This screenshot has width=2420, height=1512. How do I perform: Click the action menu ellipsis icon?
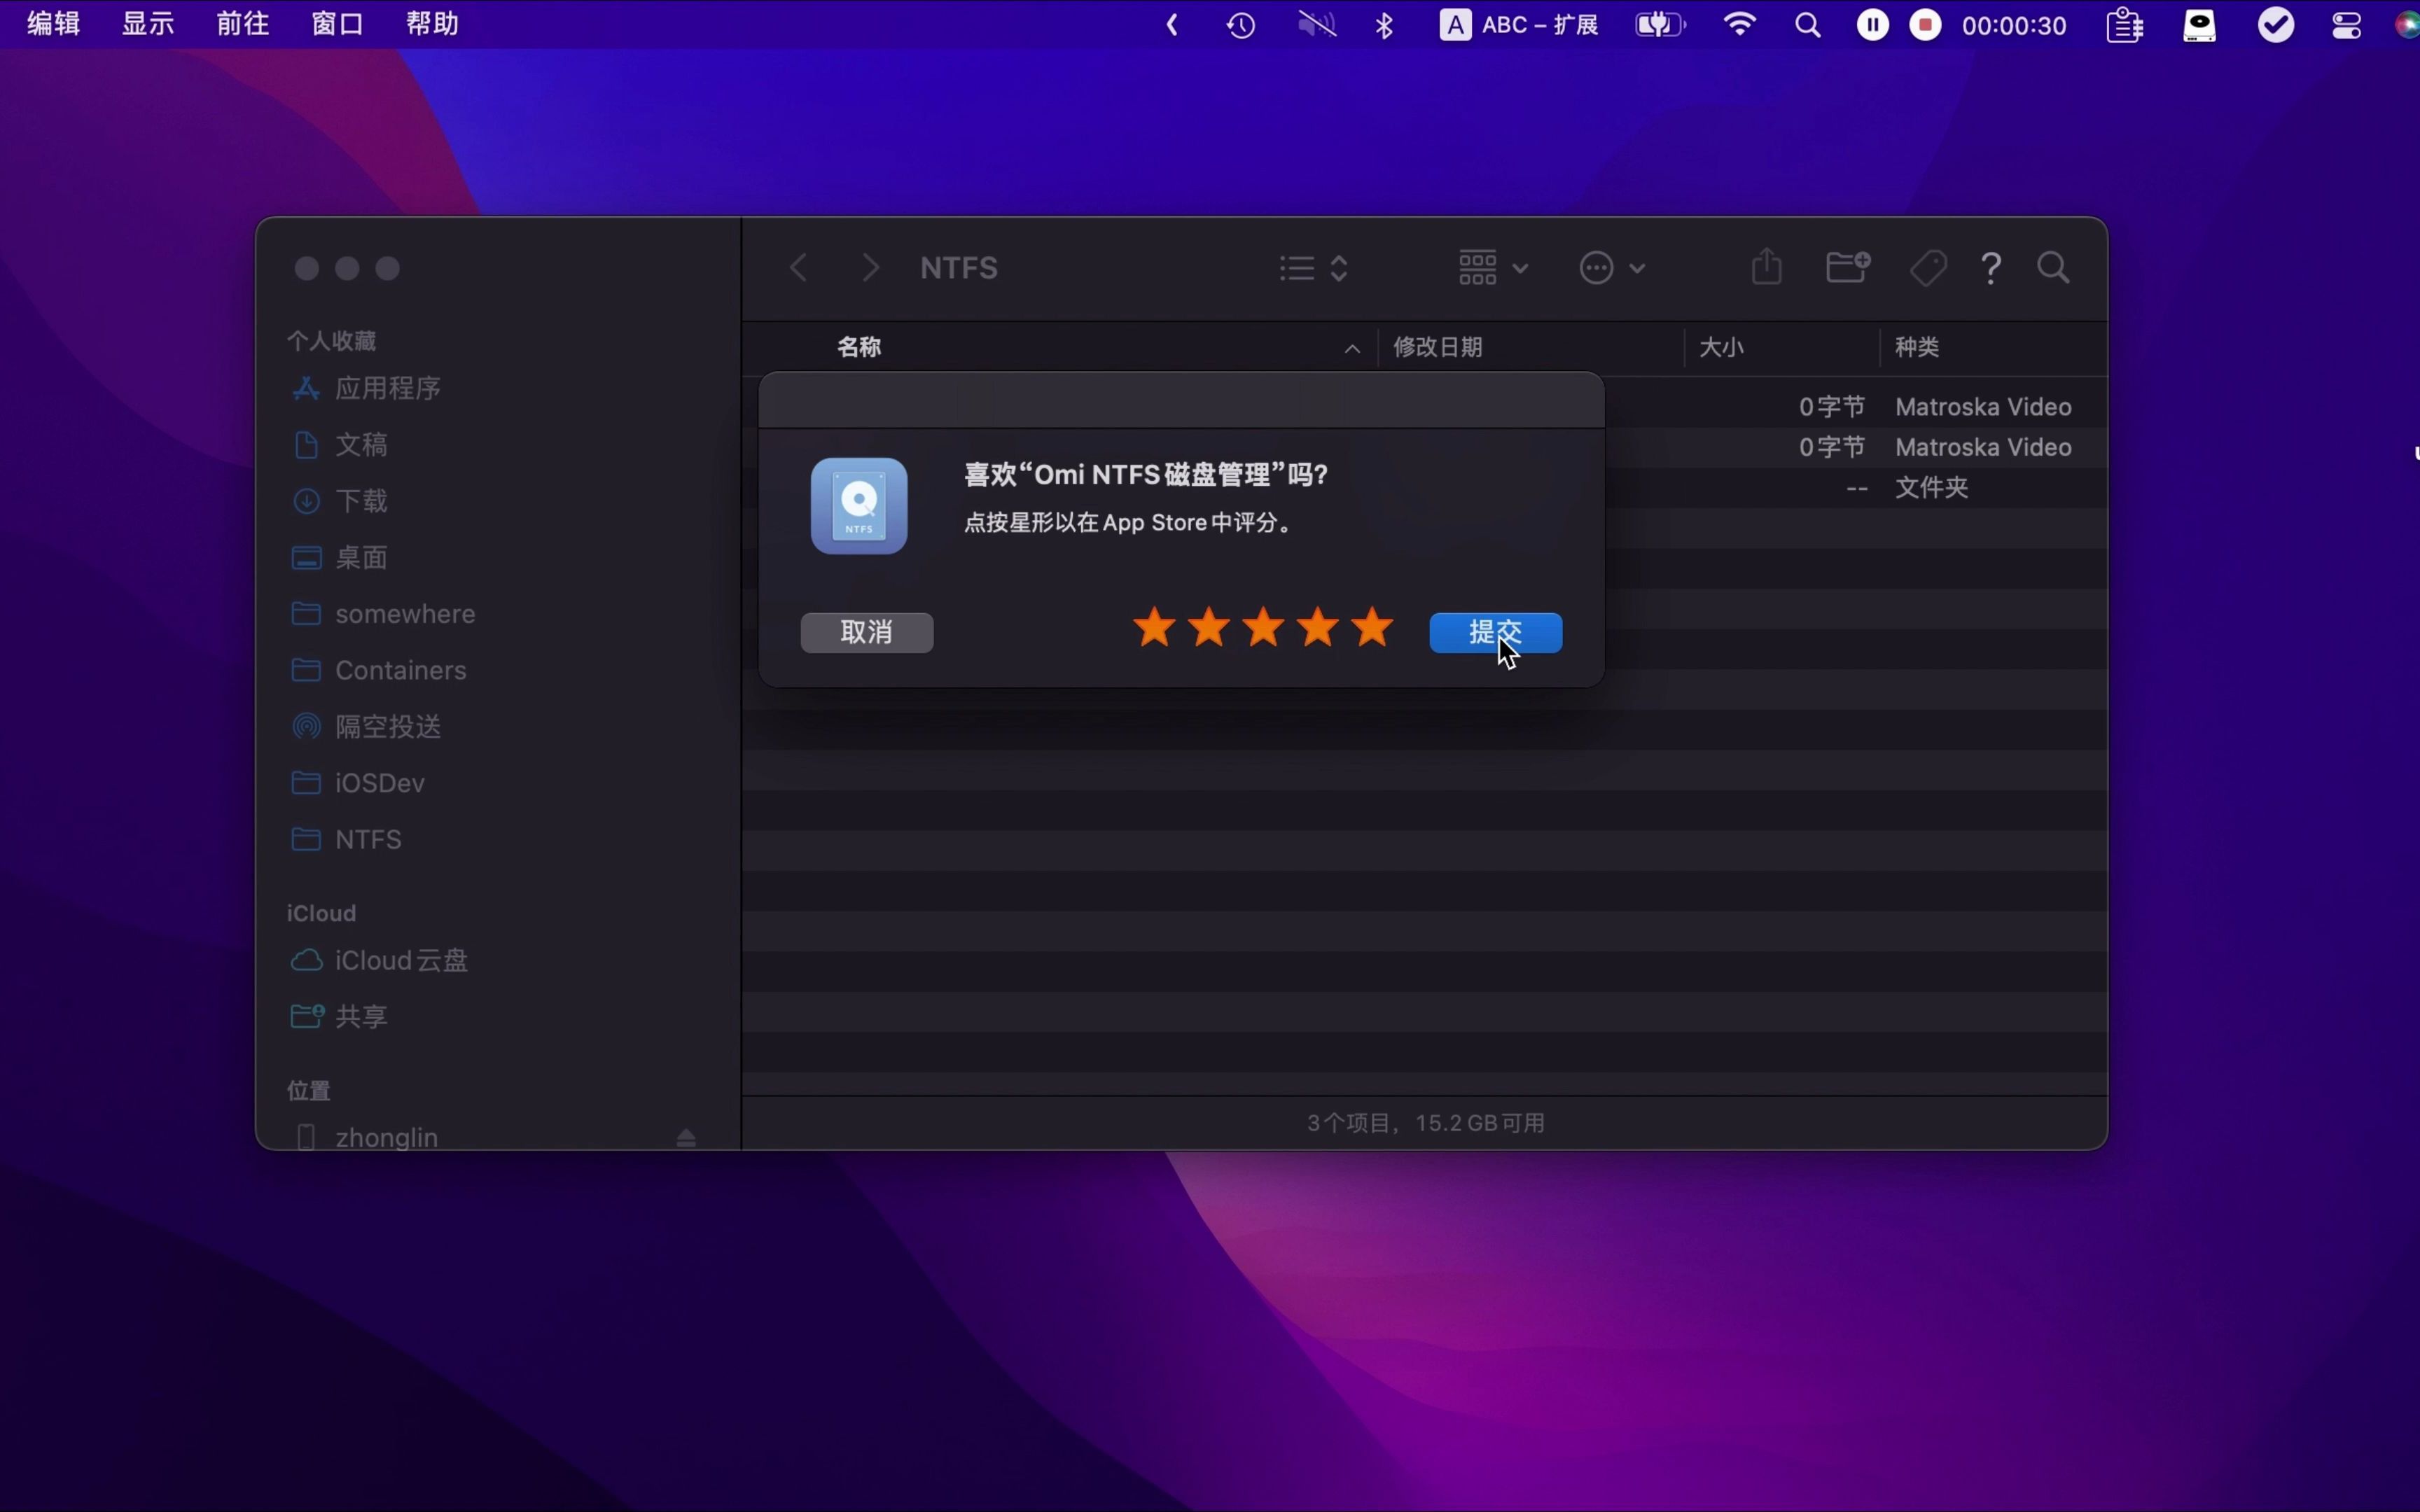[1596, 267]
